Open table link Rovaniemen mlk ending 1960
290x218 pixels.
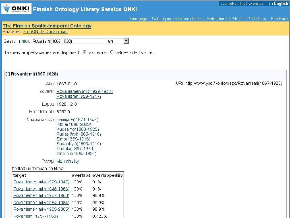click(41, 195)
